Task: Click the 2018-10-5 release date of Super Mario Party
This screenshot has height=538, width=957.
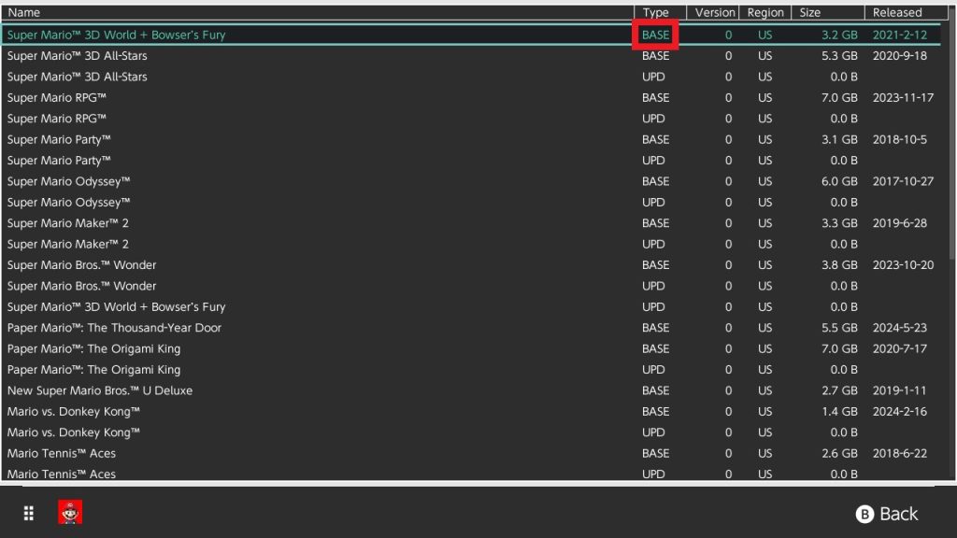Action: [900, 140]
